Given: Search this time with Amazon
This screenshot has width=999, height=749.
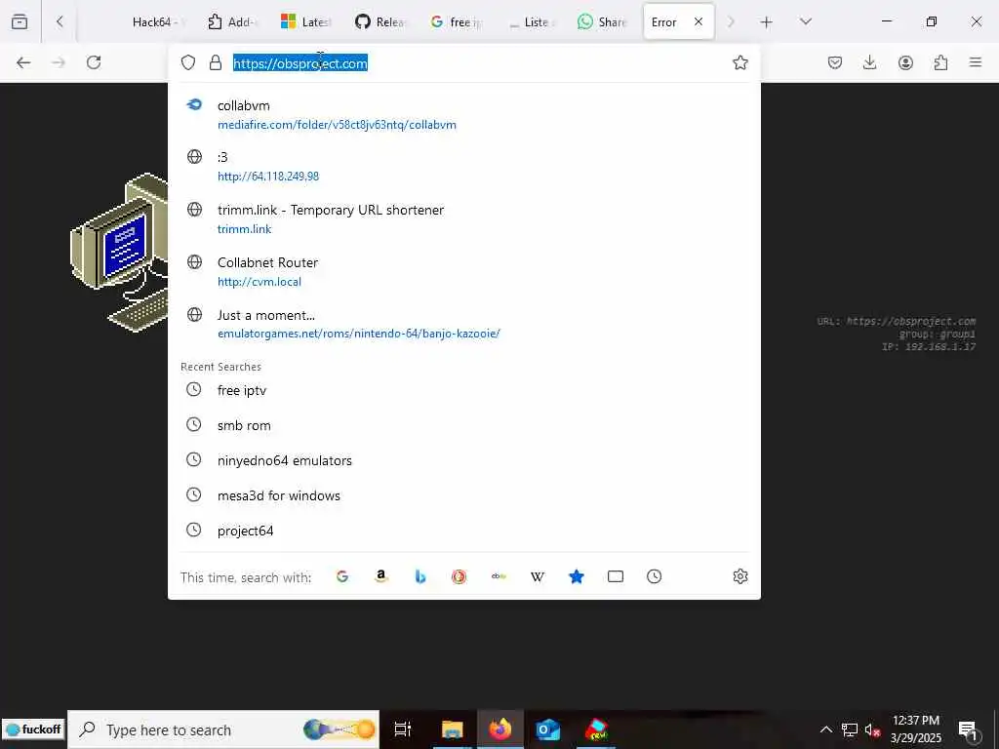Looking at the screenshot, I should 381,576.
